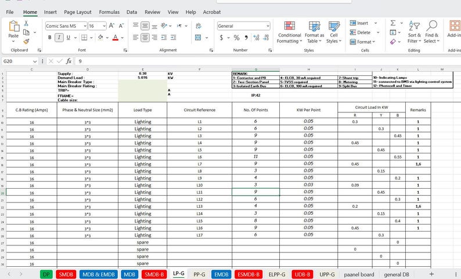Open the font name dropdown Comic Sans MS
This screenshot has width=461, height=279.
pos(85,26)
